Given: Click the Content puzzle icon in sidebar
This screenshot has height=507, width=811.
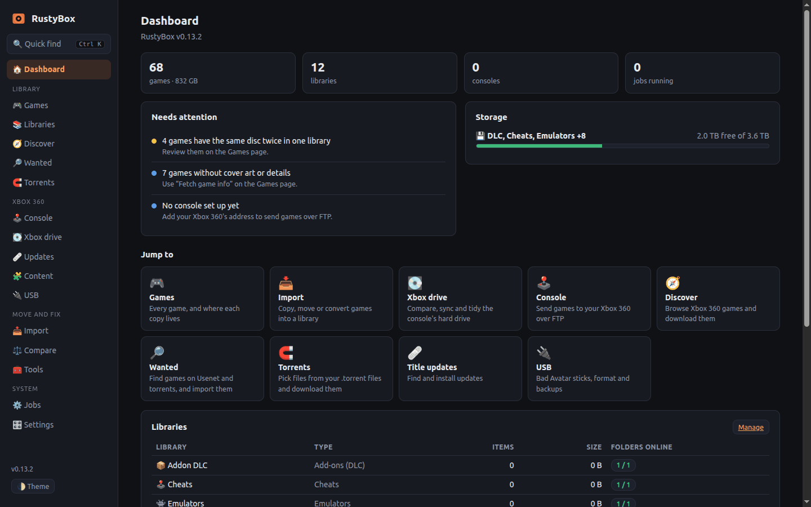Looking at the screenshot, I should (x=17, y=276).
